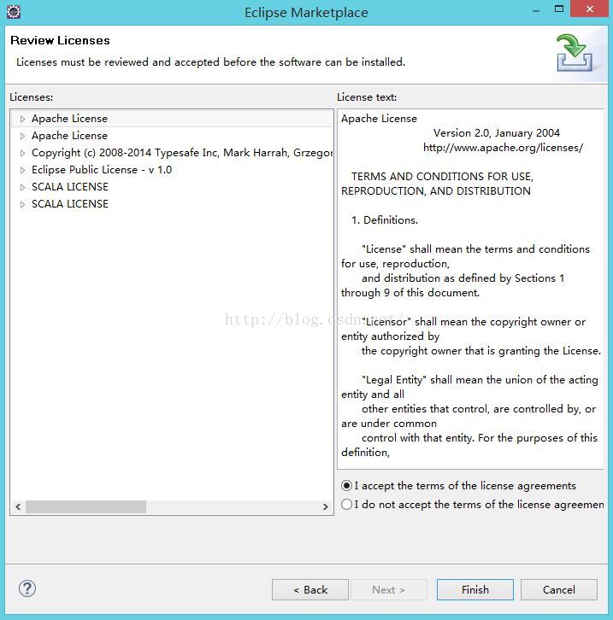Select the first 'SCALA LICENSE' row text
This screenshot has height=620, width=613.
[70, 187]
